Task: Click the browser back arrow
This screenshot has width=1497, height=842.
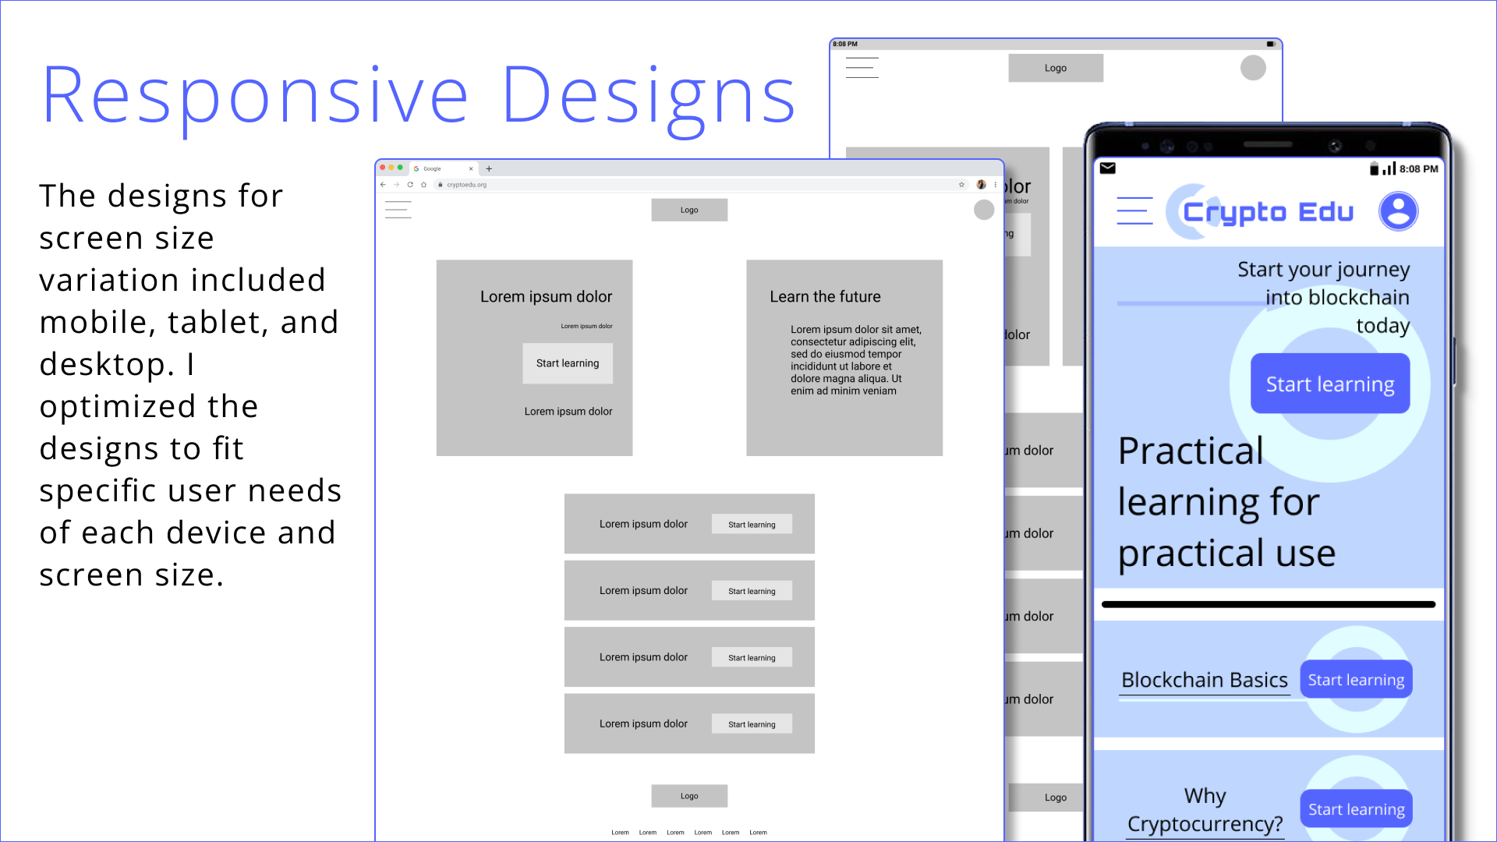Action: pyautogui.click(x=383, y=185)
